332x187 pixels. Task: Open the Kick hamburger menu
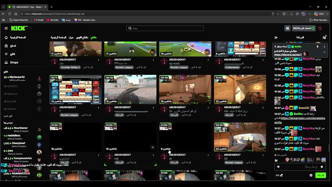tap(6, 28)
